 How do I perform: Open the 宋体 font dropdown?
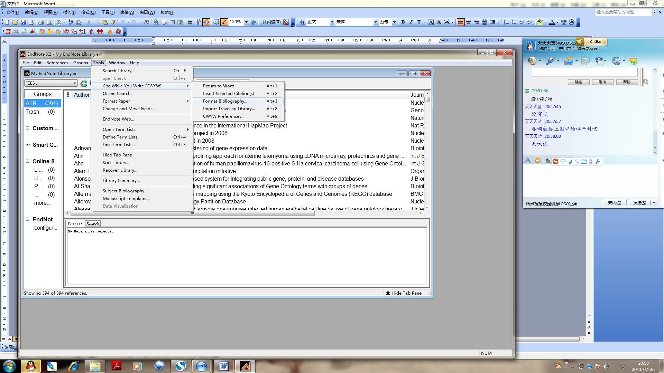click(375, 22)
